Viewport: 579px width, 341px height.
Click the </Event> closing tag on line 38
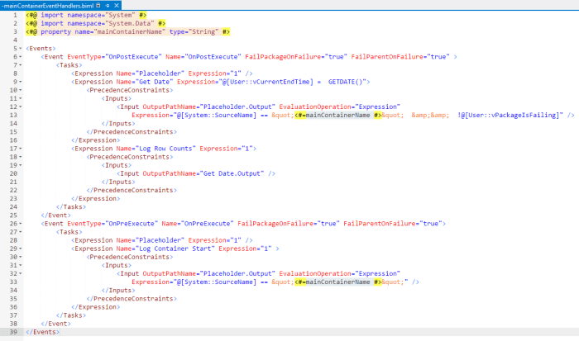tap(55, 324)
